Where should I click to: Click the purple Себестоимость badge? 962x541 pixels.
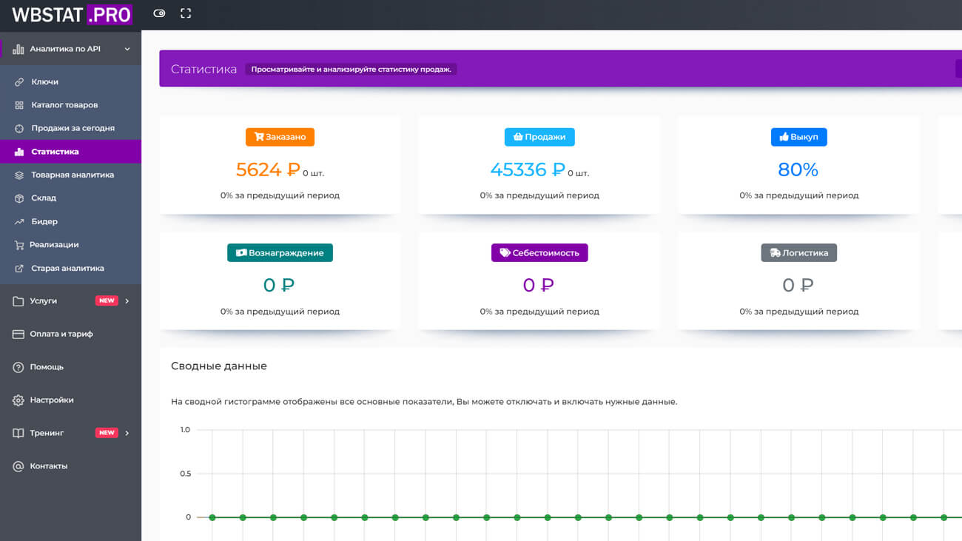click(x=539, y=252)
